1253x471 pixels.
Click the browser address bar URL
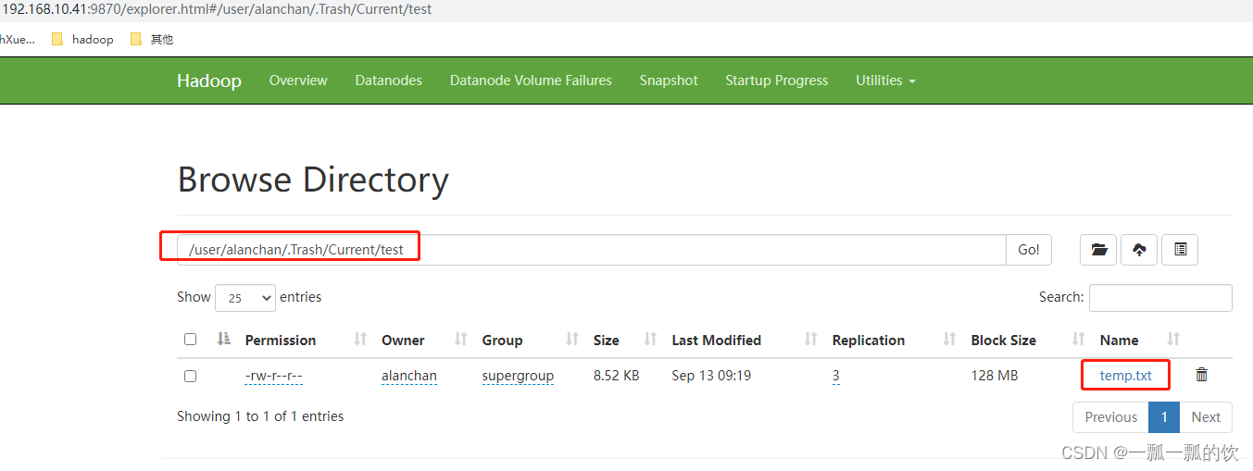coord(216,9)
